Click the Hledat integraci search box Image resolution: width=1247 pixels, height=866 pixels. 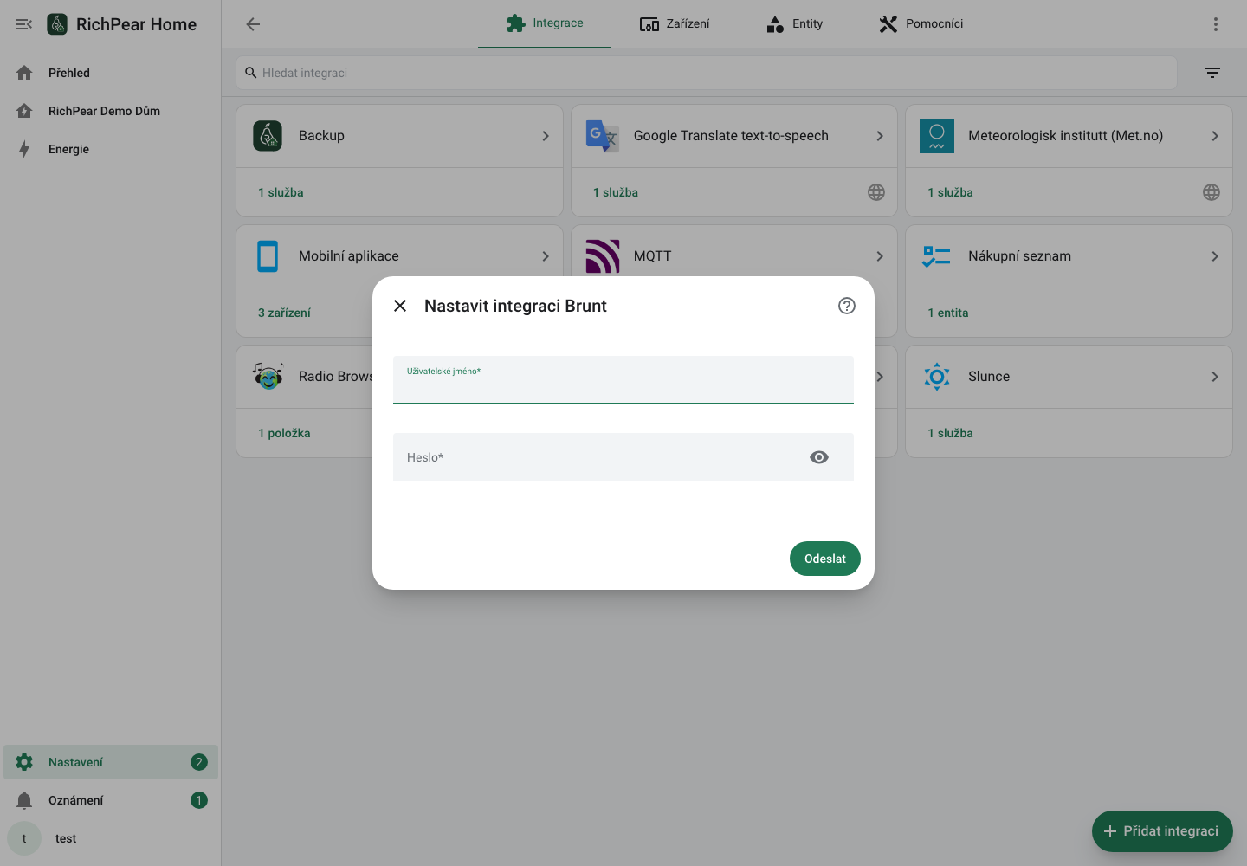point(706,73)
